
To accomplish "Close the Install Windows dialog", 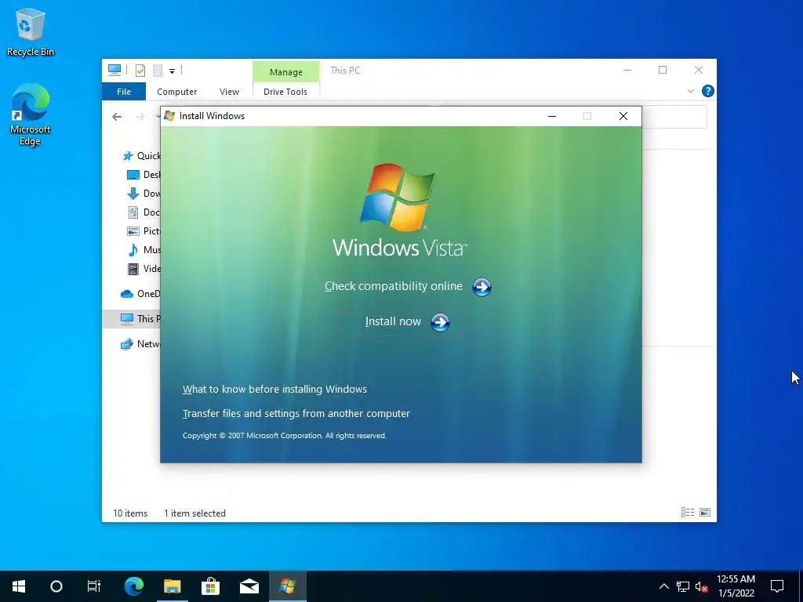I will (623, 116).
